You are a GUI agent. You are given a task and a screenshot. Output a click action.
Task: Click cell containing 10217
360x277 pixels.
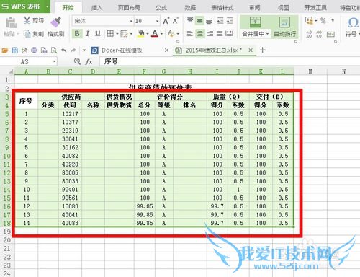click(70, 114)
